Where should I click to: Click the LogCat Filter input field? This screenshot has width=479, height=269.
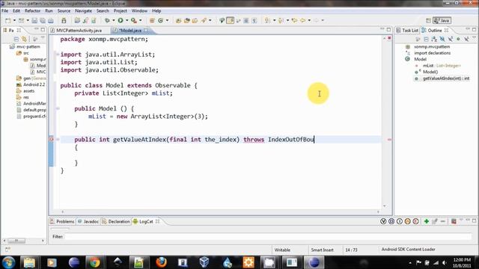(x=268, y=237)
